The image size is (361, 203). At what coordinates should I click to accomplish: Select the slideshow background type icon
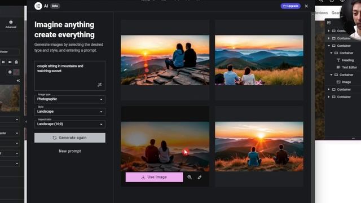click(16, 62)
